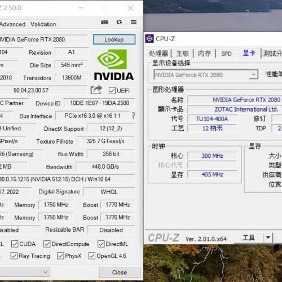The height and width of the screenshot is (282, 282).
Task: Open the display device dropdown in CPU-Z
Action: 206,74
